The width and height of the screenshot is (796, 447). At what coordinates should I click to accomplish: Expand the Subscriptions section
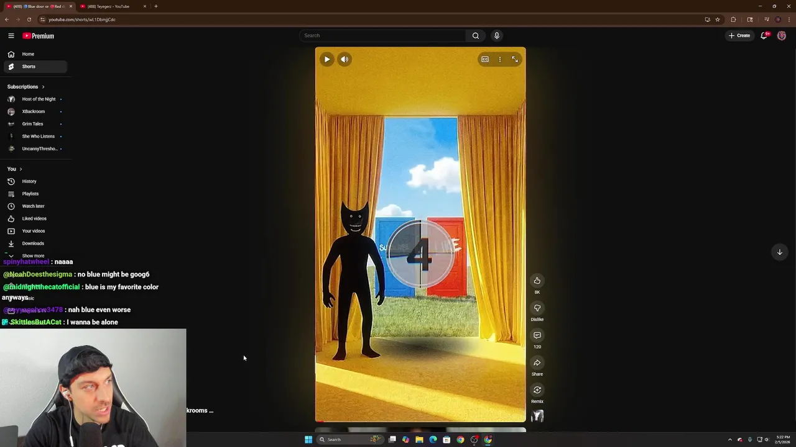point(25,87)
